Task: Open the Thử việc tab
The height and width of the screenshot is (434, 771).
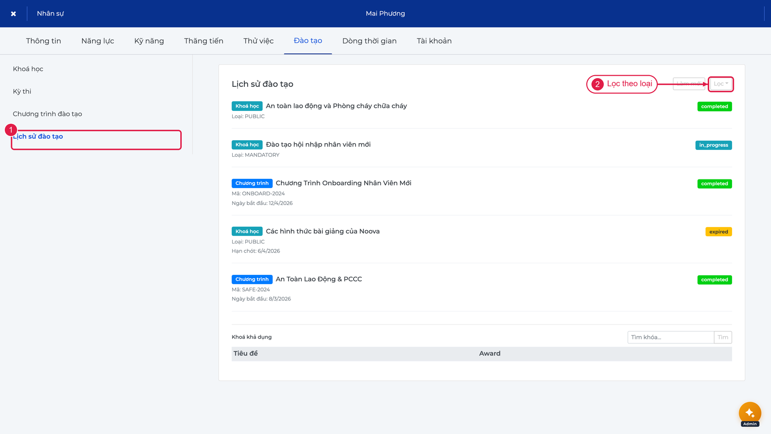Action: coord(258,41)
